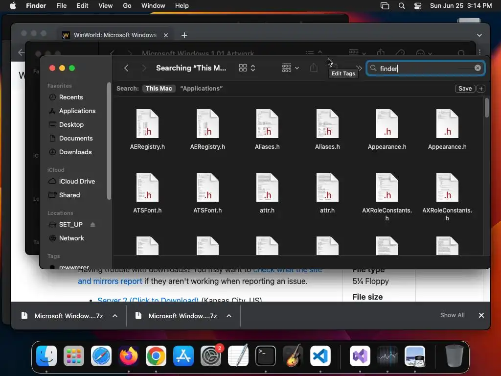
Task: Open System Settings from the Dock
Action: pos(211,356)
